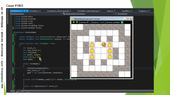Click the Sokoban window S icon
The image size is (170, 95).
tap(73, 19)
